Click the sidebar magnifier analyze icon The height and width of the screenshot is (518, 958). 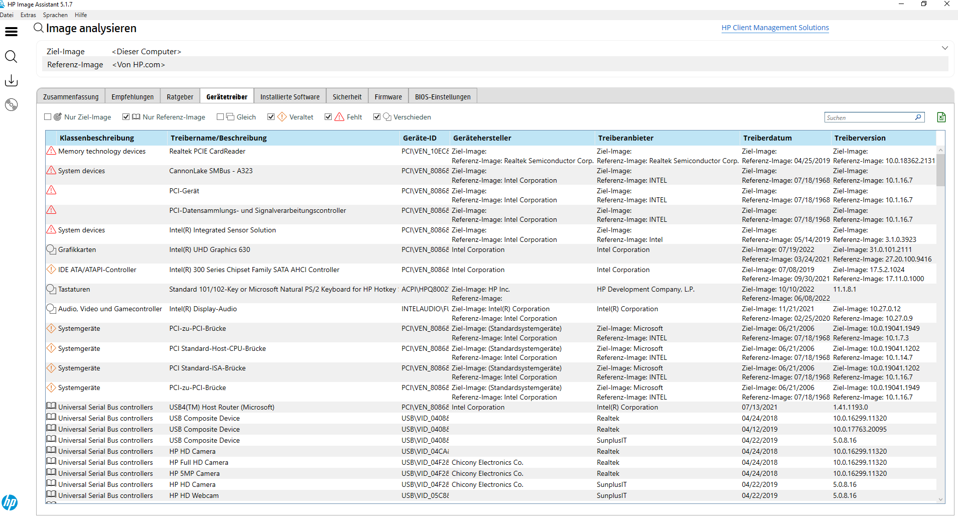point(11,56)
